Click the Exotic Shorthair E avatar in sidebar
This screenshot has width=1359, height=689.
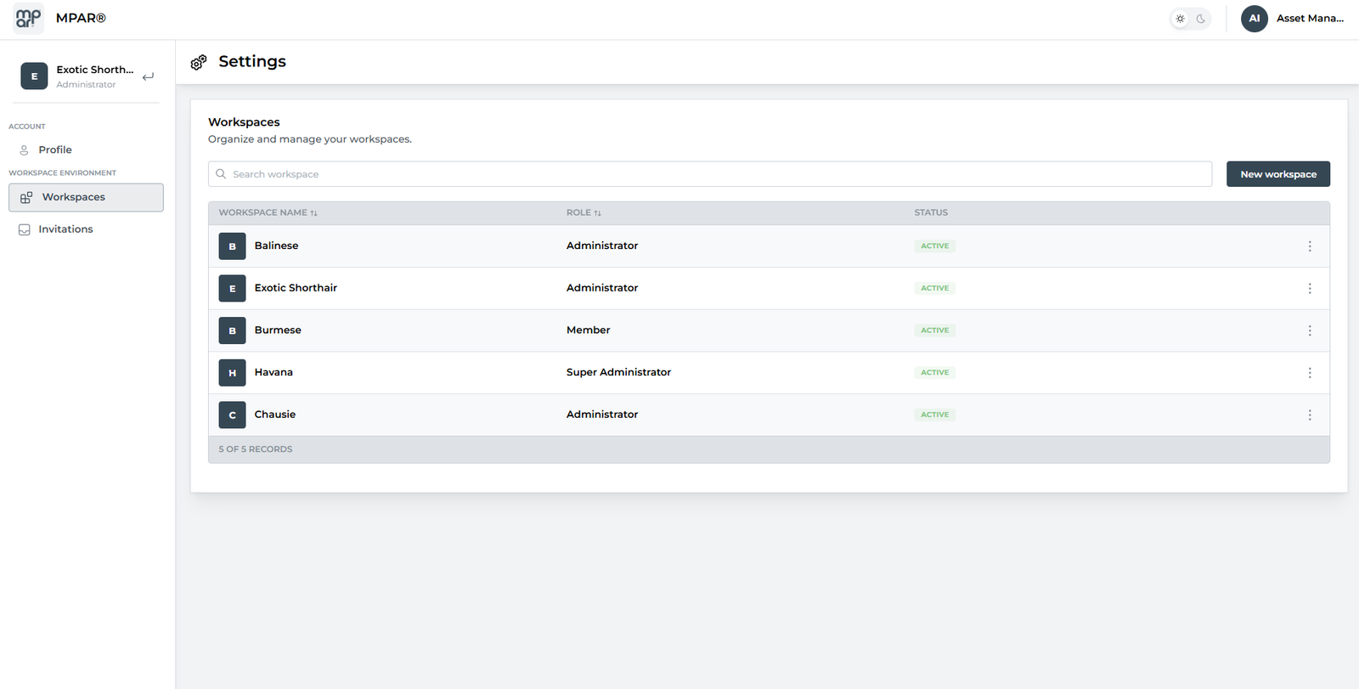click(x=34, y=76)
